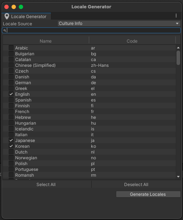Select the 'zh-Hans' code cell

tap(100, 65)
